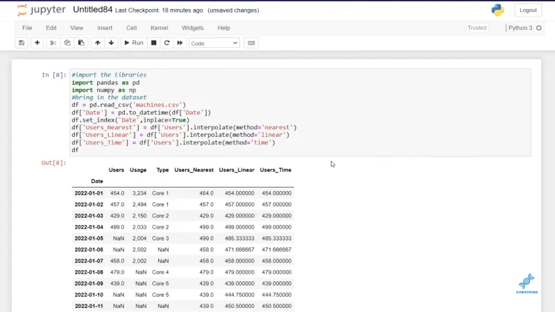The image size is (555, 312).
Task: Click the 444.750000 Users_Time value
Action: (x=276, y=295)
